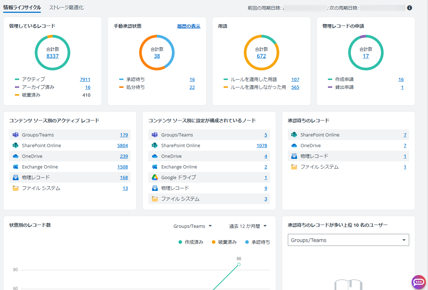This screenshot has height=290, width=428.
Task: Switch to the ストレージ最適化 tab
Action: (66, 7)
